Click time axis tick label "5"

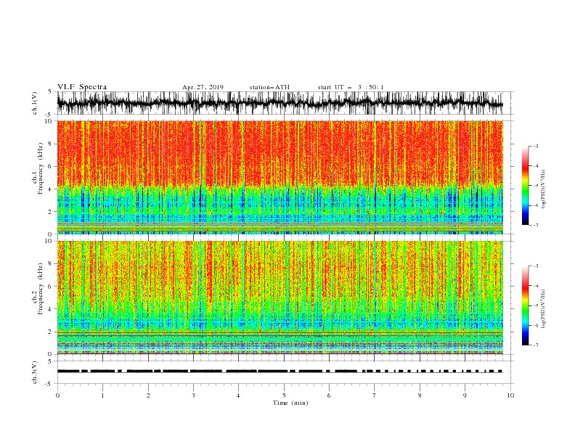point(284,395)
